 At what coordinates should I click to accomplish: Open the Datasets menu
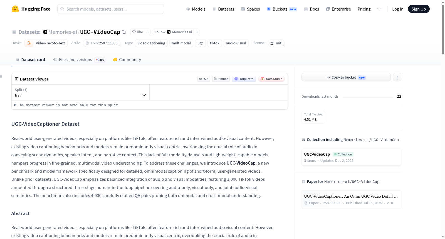coord(223,9)
